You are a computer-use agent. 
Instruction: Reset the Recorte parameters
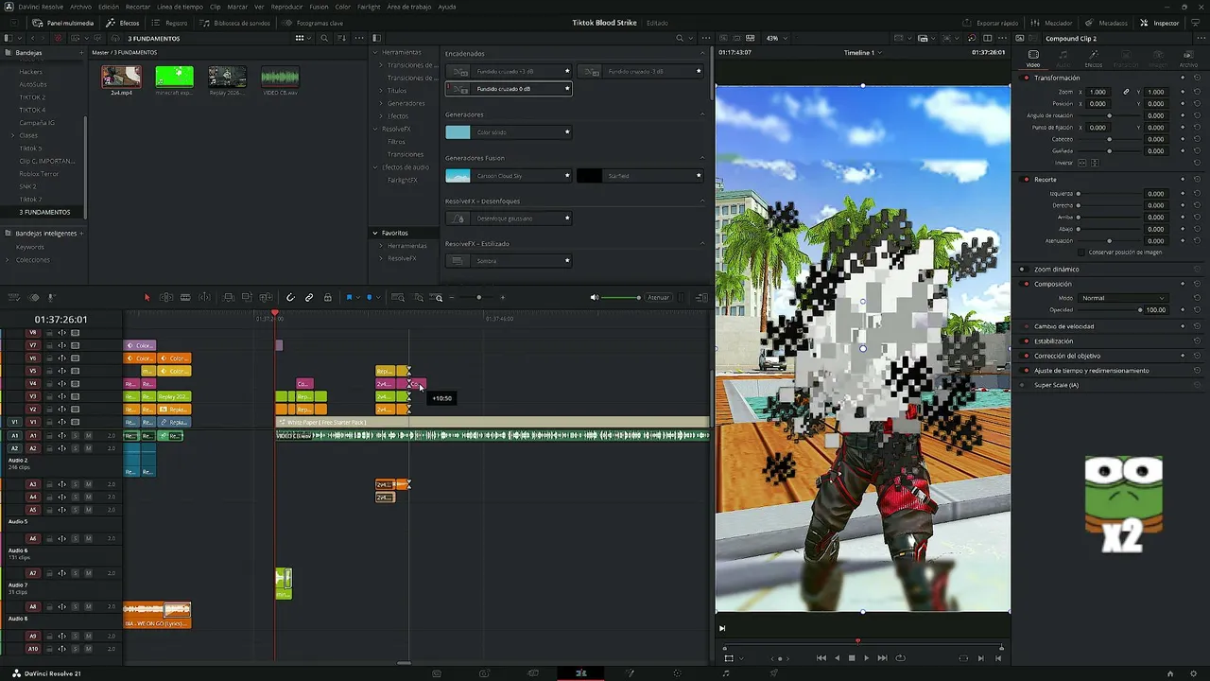click(x=1197, y=180)
